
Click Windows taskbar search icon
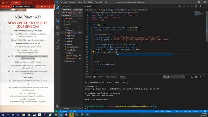click(8, 115)
